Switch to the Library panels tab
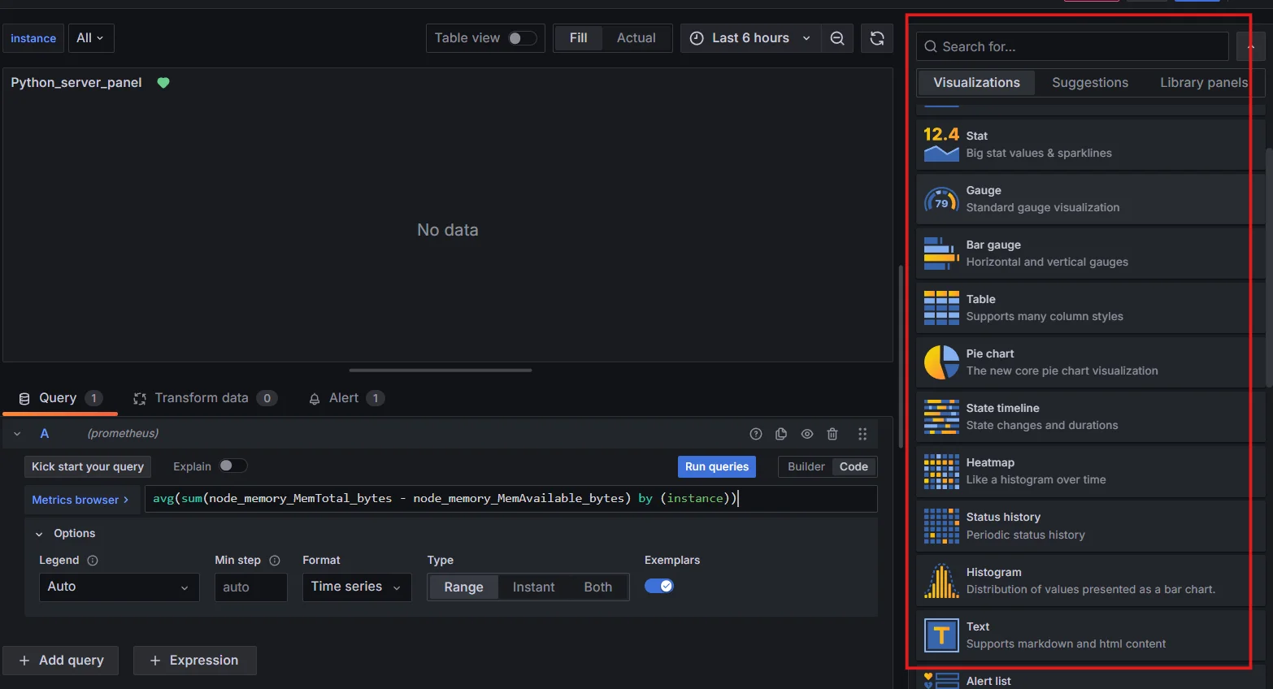This screenshot has height=689, width=1273. point(1203,83)
